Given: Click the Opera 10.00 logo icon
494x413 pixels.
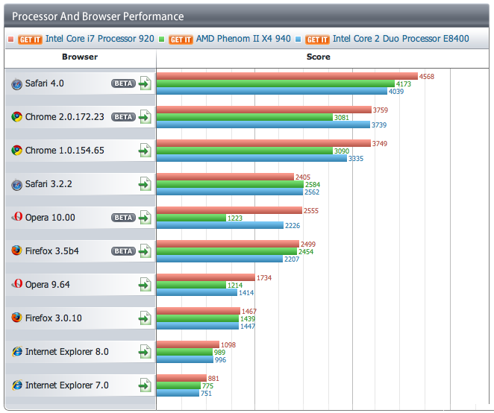Looking at the screenshot, I should (x=17, y=217).
